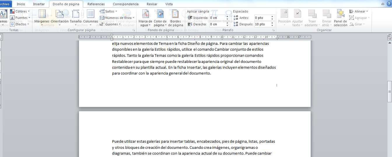The width and height of the screenshot is (392, 157).
Task: Click the vertical scrollbar thumb
Action: (389, 91)
